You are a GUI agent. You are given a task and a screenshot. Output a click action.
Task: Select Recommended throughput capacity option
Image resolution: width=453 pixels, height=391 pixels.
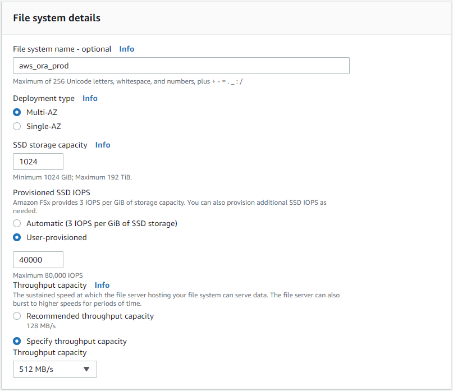tap(17, 316)
